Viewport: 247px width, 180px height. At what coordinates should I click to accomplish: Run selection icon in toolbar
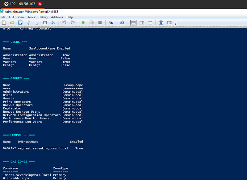coord(92,22)
